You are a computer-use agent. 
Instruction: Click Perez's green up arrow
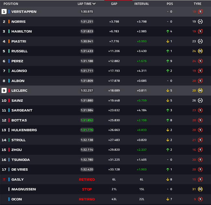(168, 61)
